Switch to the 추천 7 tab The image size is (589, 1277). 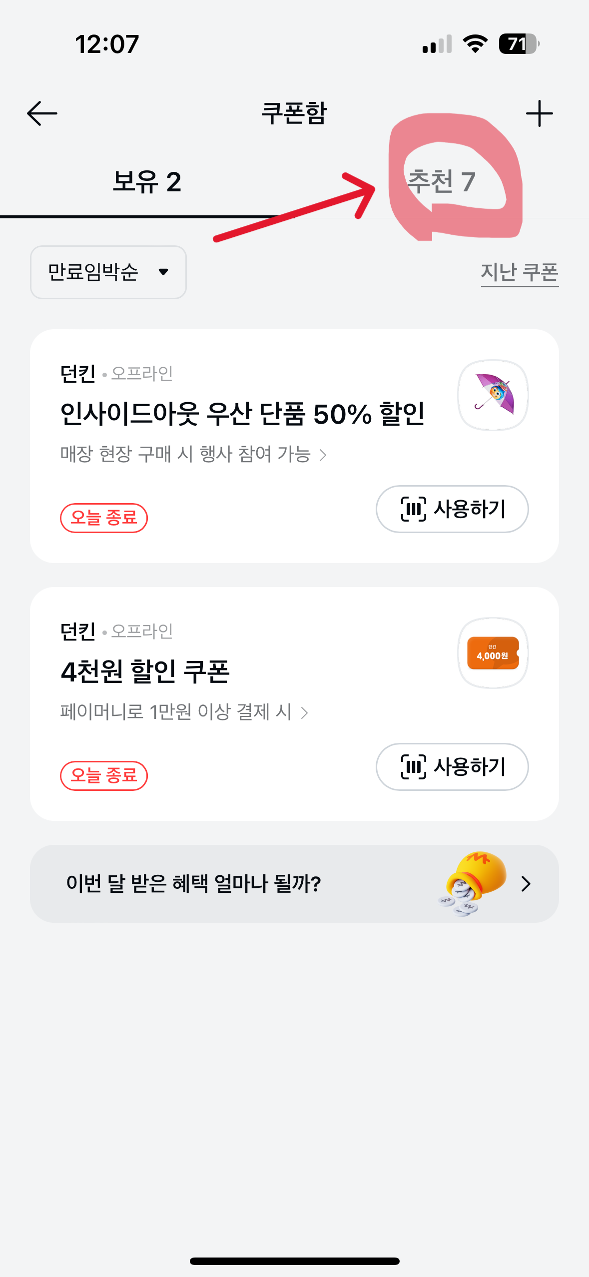[442, 182]
